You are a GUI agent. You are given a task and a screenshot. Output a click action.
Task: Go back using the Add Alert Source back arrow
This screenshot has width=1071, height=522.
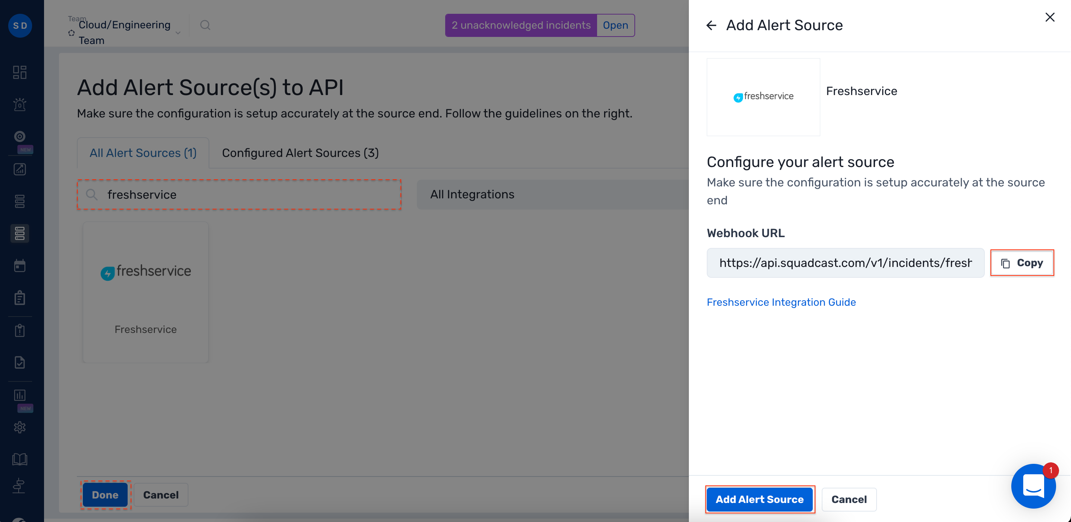pos(711,25)
